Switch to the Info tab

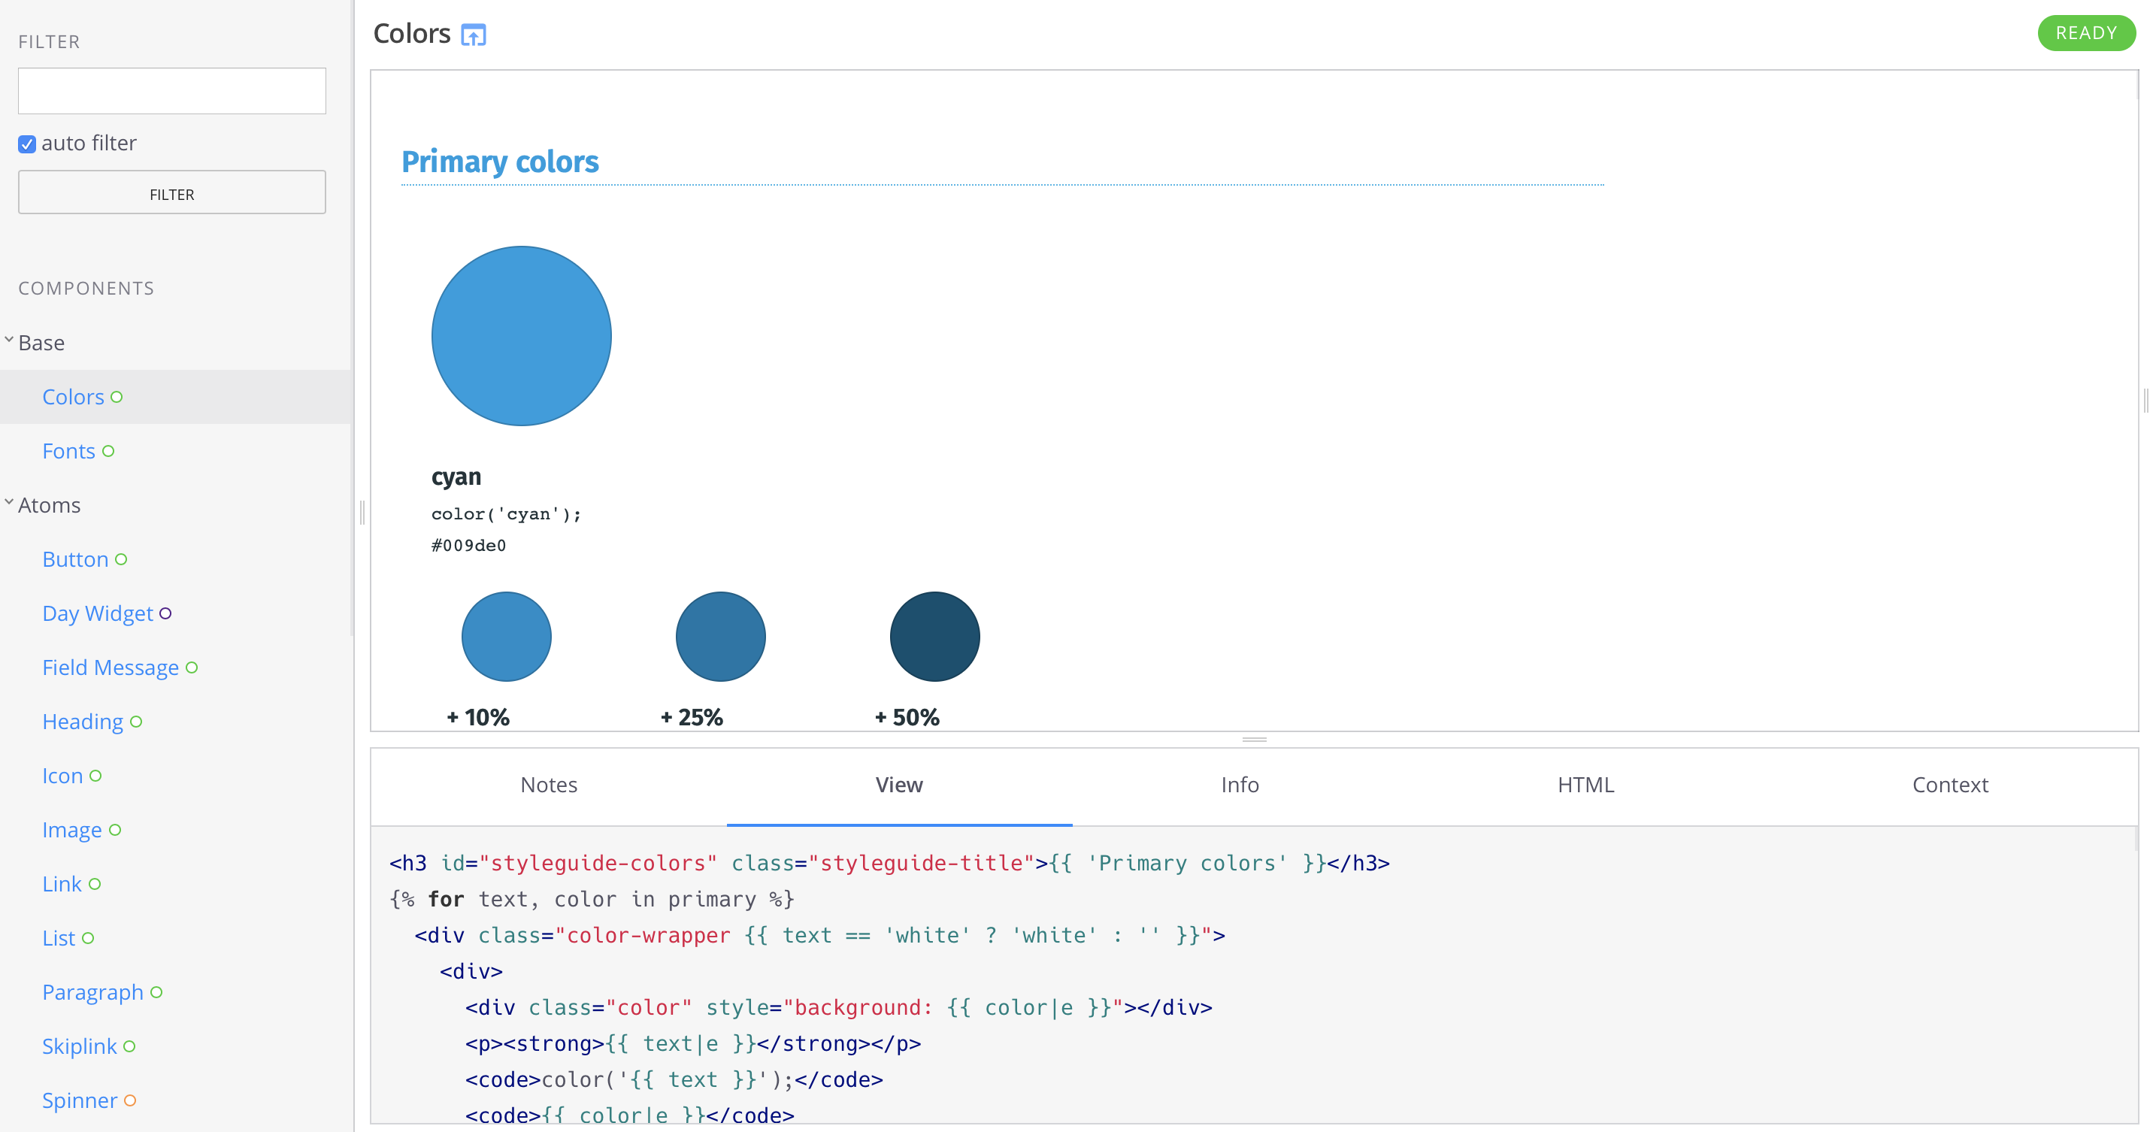click(1240, 785)
